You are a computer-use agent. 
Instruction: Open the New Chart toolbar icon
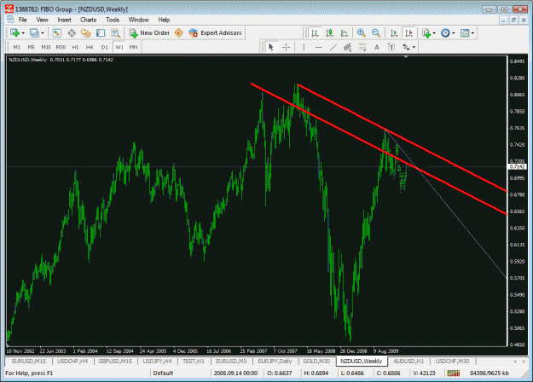click(x=14, y=33)
